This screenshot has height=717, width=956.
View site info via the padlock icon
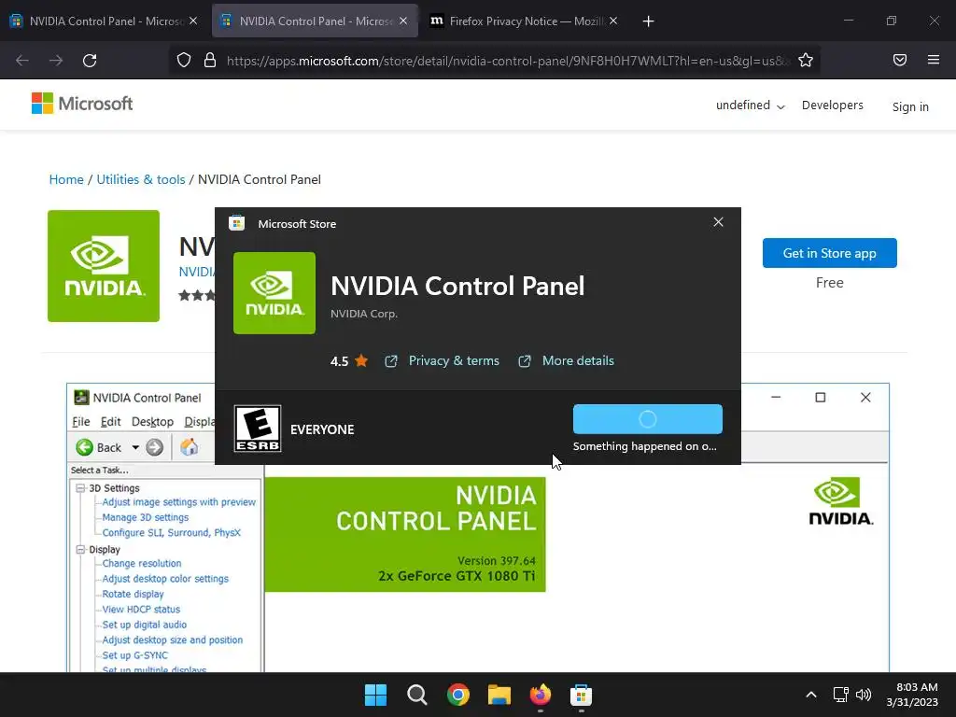tap(210, 60)
